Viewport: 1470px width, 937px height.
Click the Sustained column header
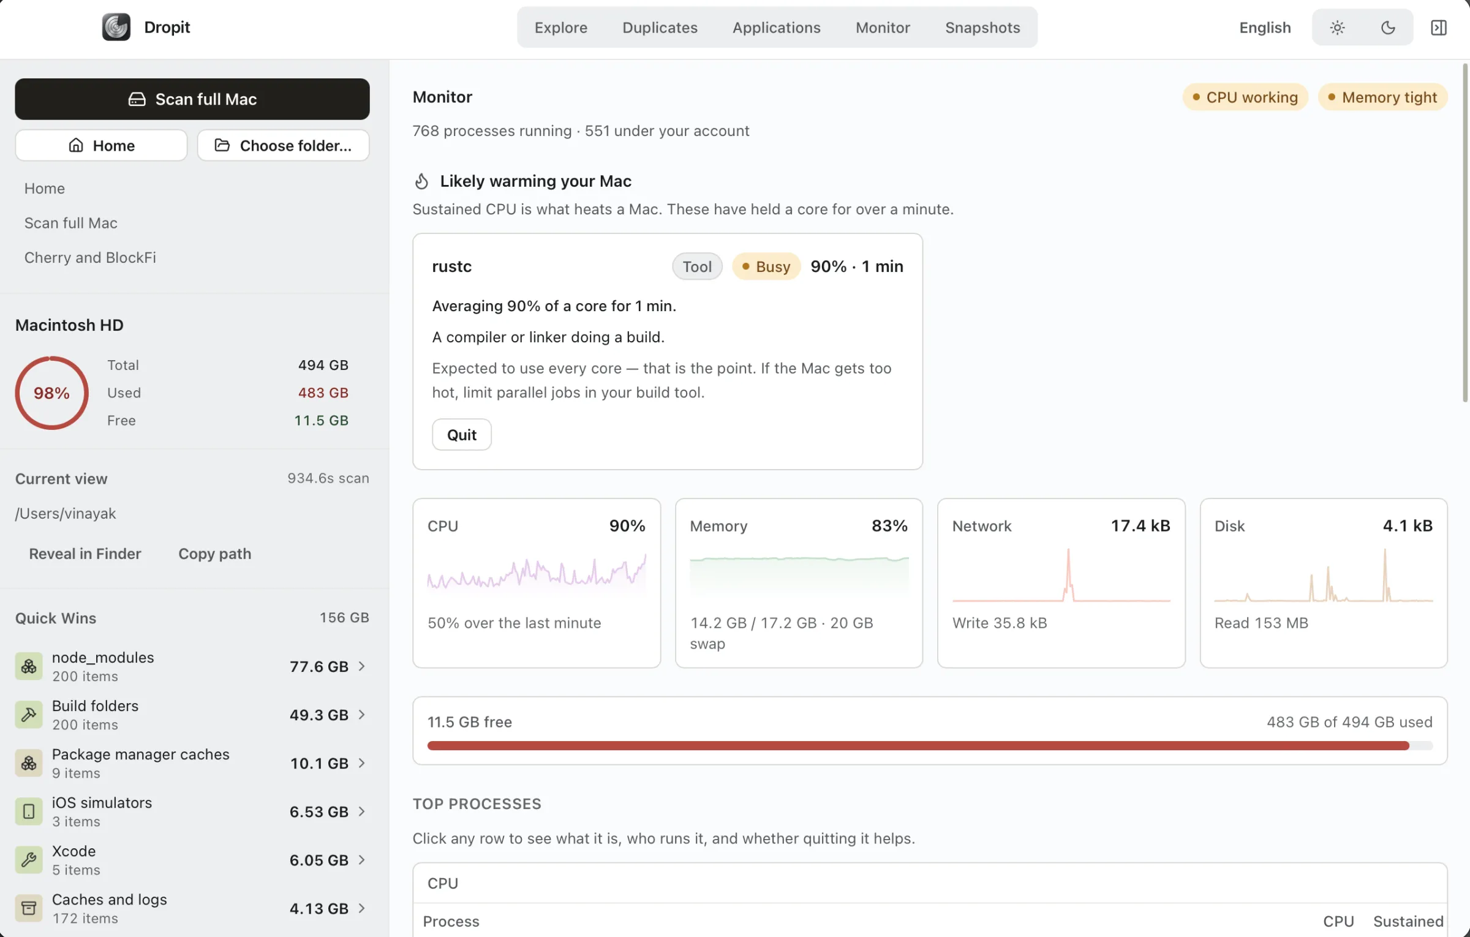click(x=1408, y=921)
